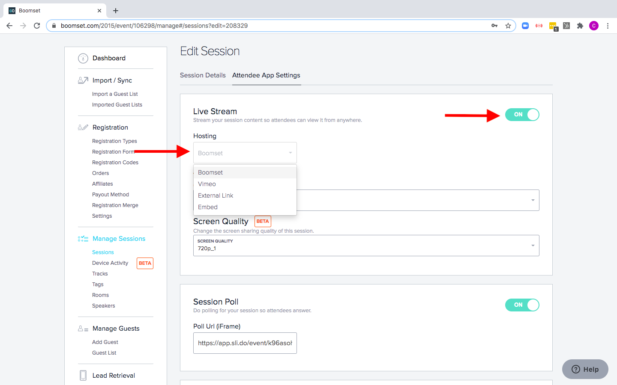Choose Embed hosting option

click(245, 207)
